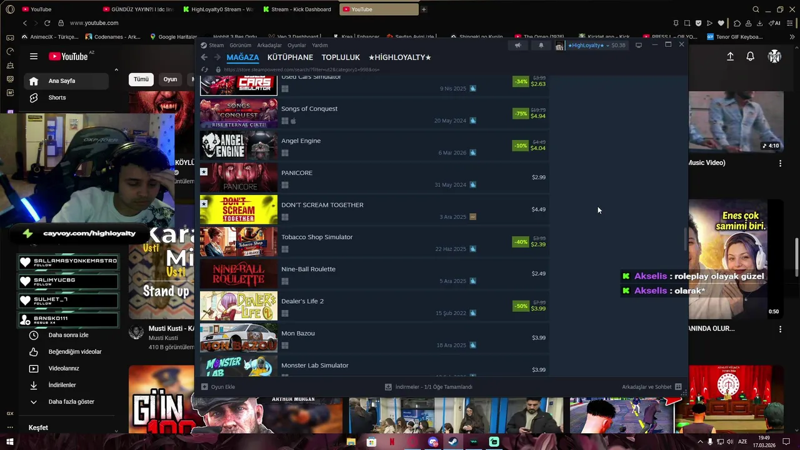Go back in Opera browser

(x=25, y=23)
